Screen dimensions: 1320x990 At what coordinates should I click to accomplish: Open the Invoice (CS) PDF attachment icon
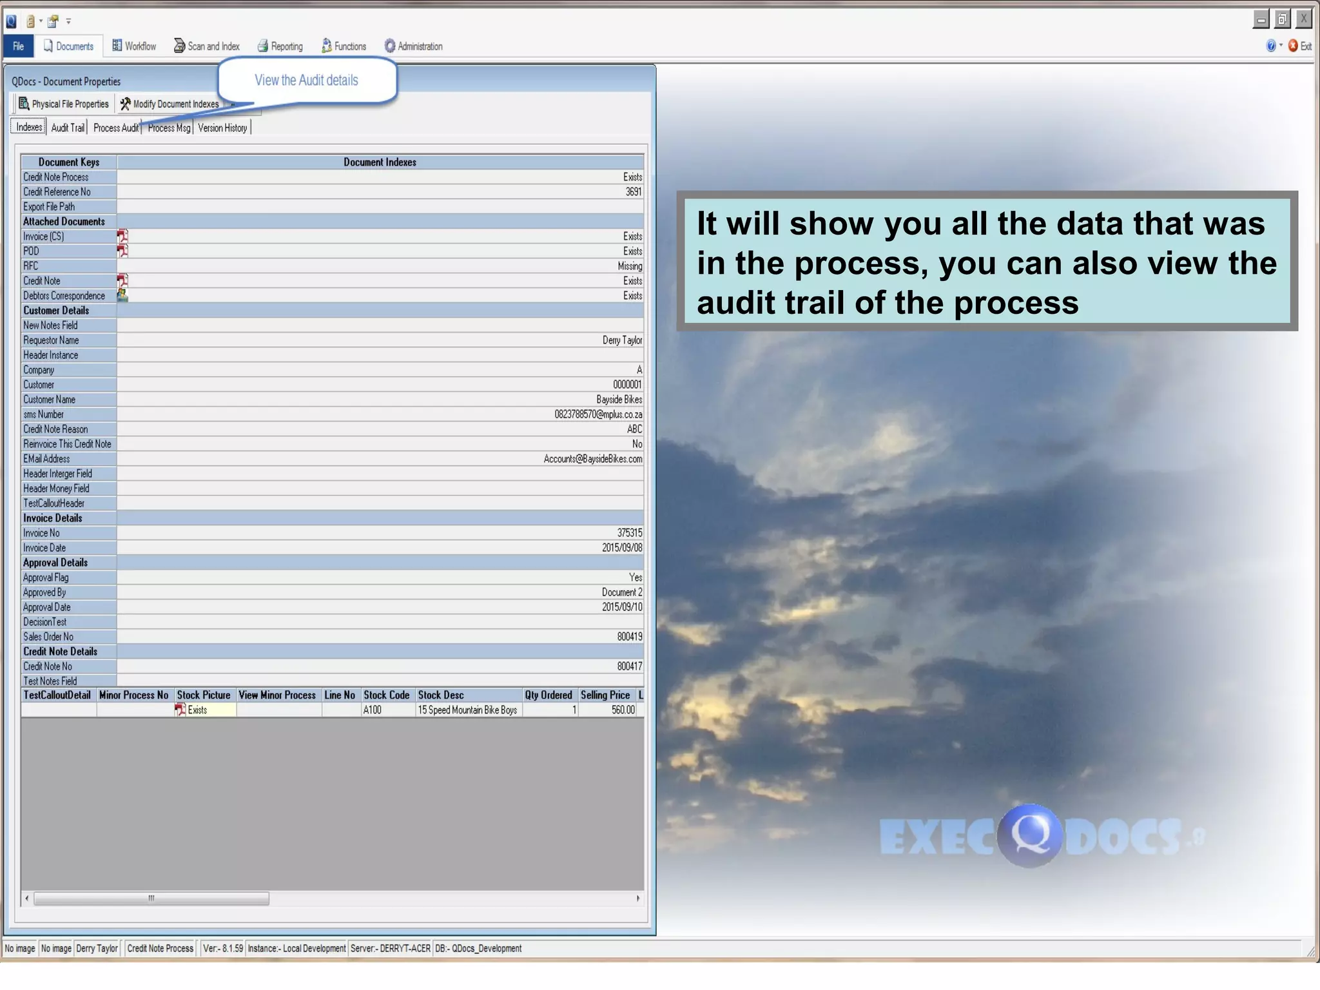(122, 236)
